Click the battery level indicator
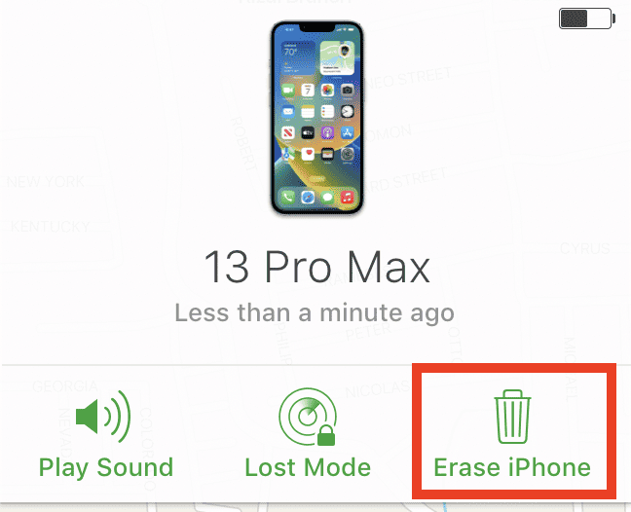631x512 pixels. click(x=587, y=18)
